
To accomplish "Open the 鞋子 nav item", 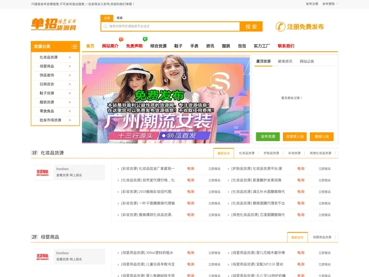I will 178,46.
